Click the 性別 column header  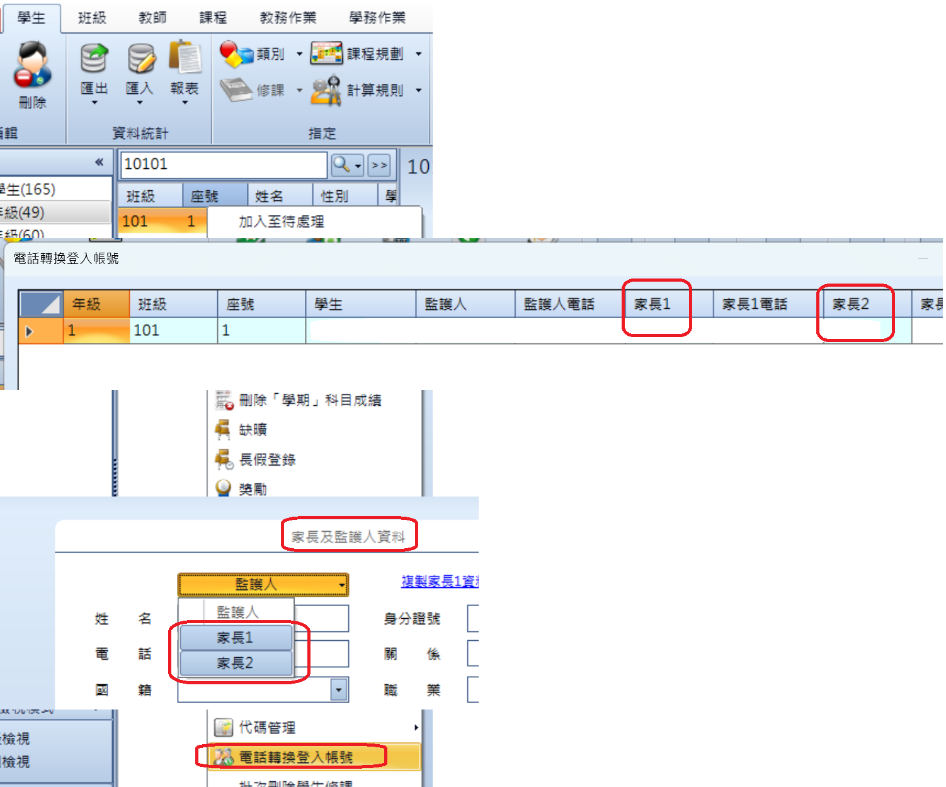(345, 196)
